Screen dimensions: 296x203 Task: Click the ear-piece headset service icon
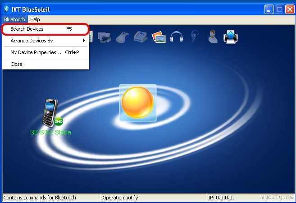195,36
